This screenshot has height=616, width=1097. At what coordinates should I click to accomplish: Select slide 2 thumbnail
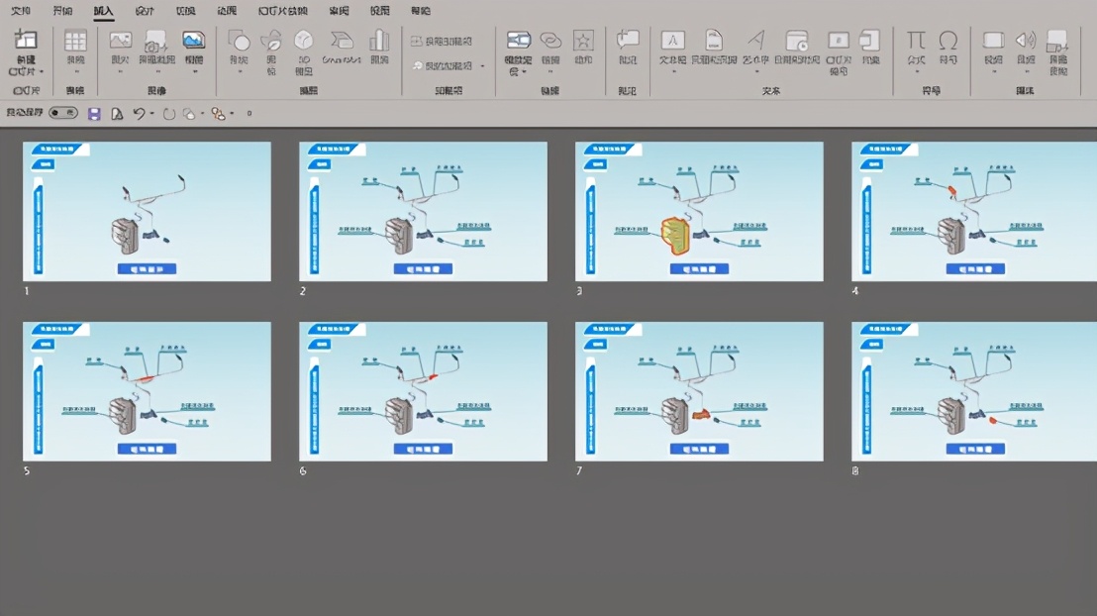point(424,211)
